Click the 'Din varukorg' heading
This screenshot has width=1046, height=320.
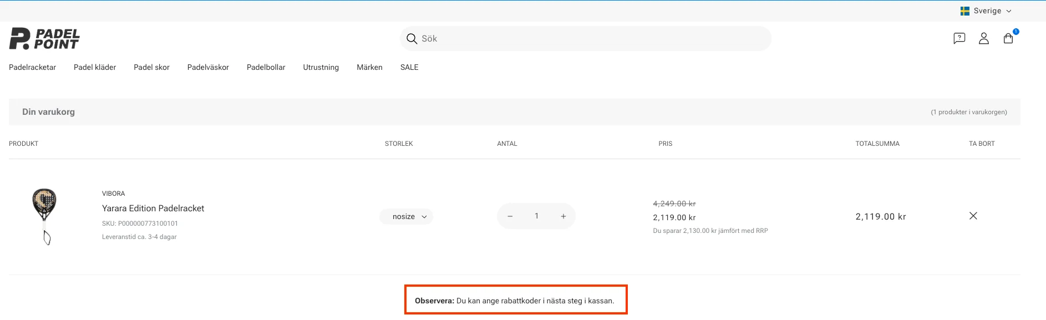tap(48, 111)
